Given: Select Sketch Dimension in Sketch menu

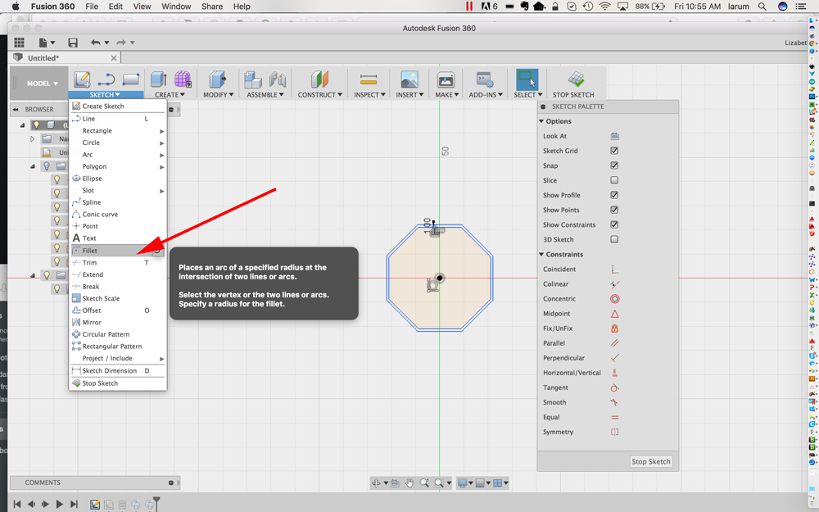Looking at the screenshot, I should [118, 371].
